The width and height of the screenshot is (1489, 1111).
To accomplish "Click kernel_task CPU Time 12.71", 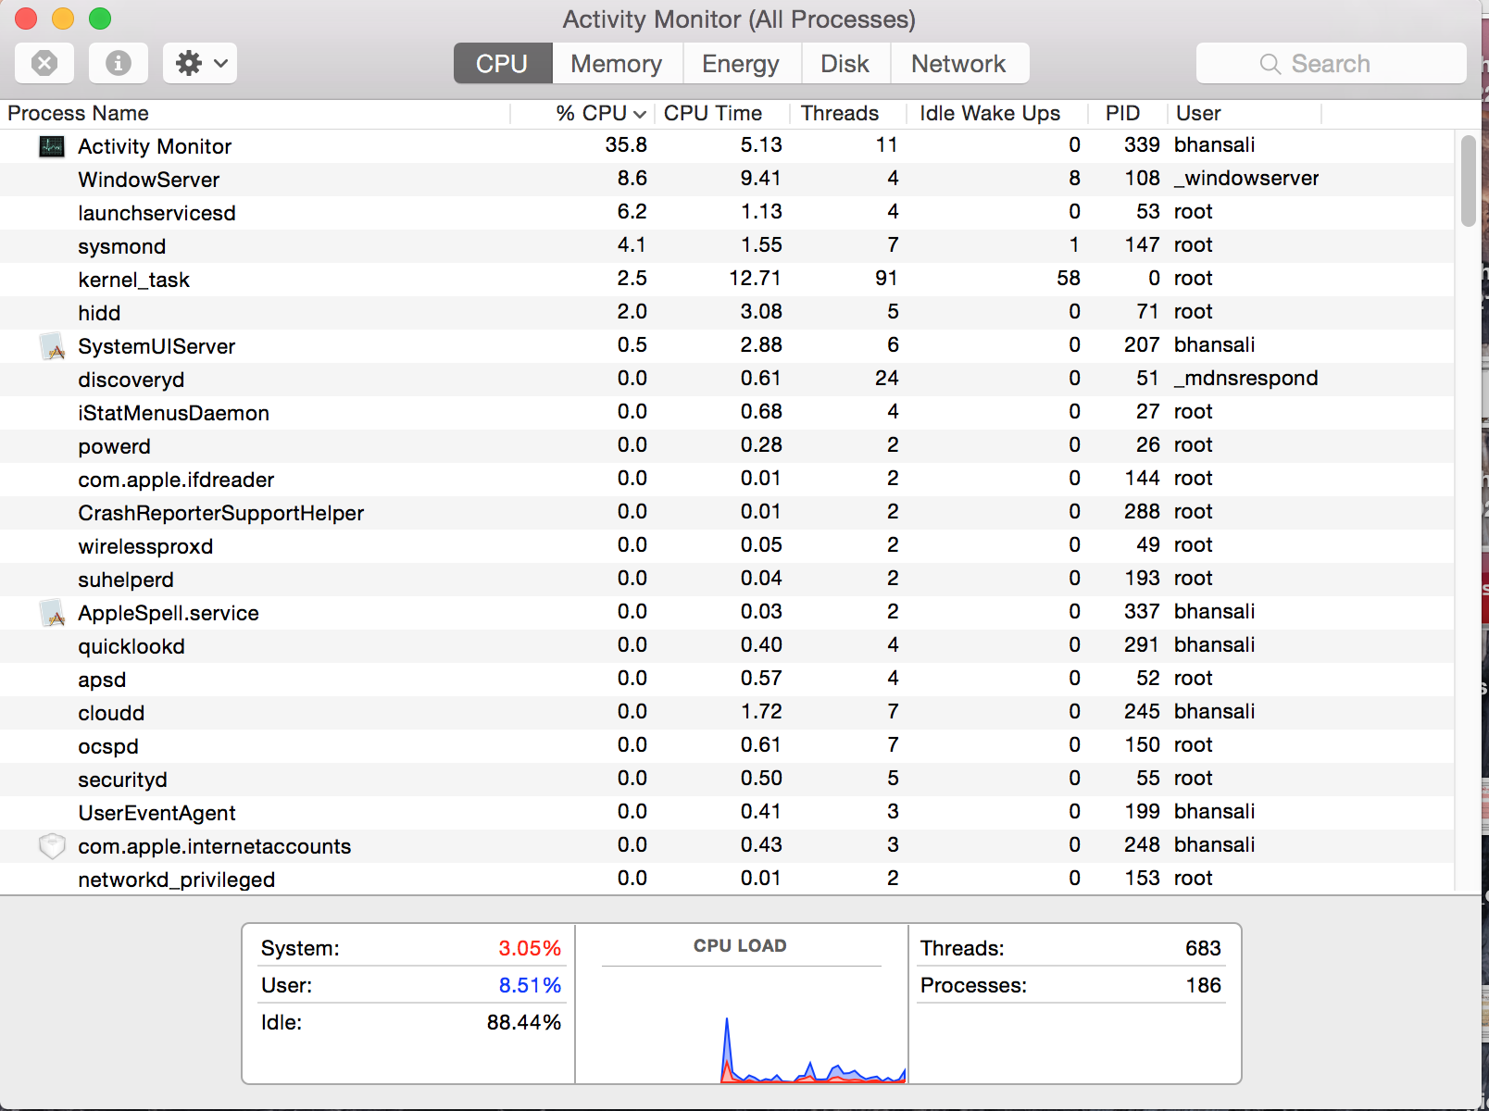I will coord(755,278).
